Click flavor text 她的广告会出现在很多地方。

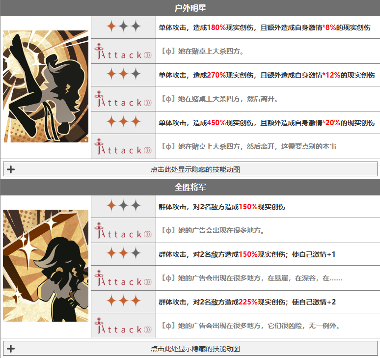(213, 230)
